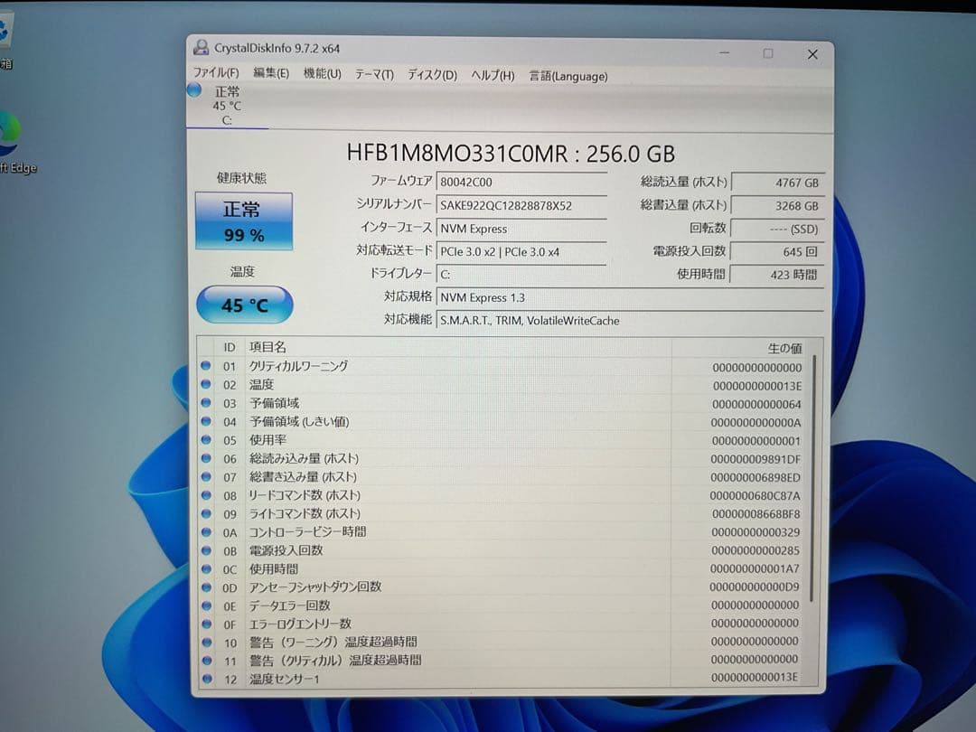Click the status dot next to 使用率

point(208,440)
